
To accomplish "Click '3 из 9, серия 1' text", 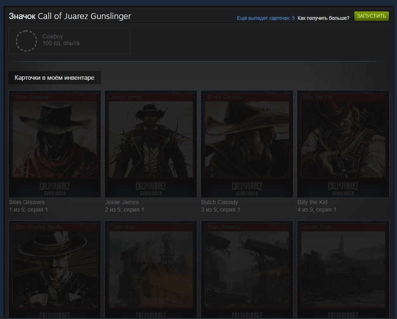I will (x=221, y=210).
